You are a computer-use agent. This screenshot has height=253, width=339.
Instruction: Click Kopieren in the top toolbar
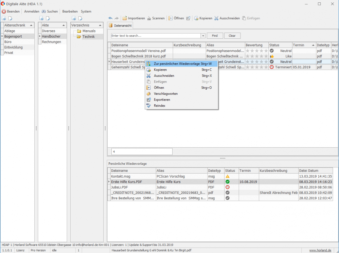[203, 18]
